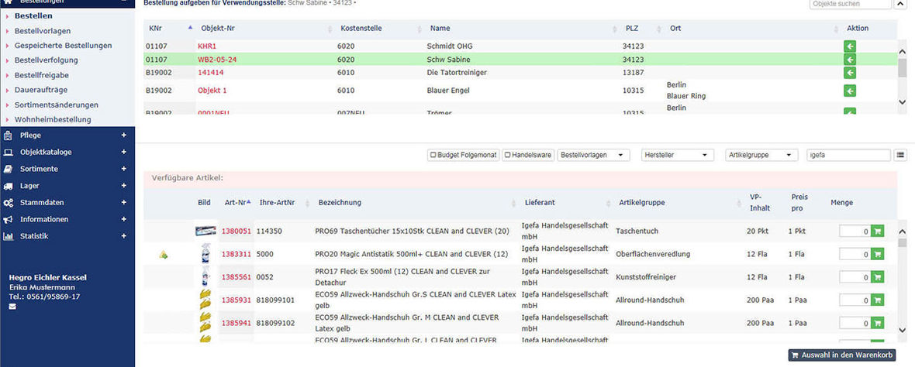The width and height of the screenshot is (915, 367).
Task: Open the Artikelgruppe dropdown
Action: [761, 155]
